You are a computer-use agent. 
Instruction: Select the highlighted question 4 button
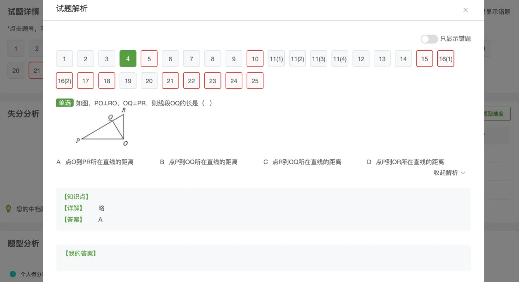tap(128, 59)
